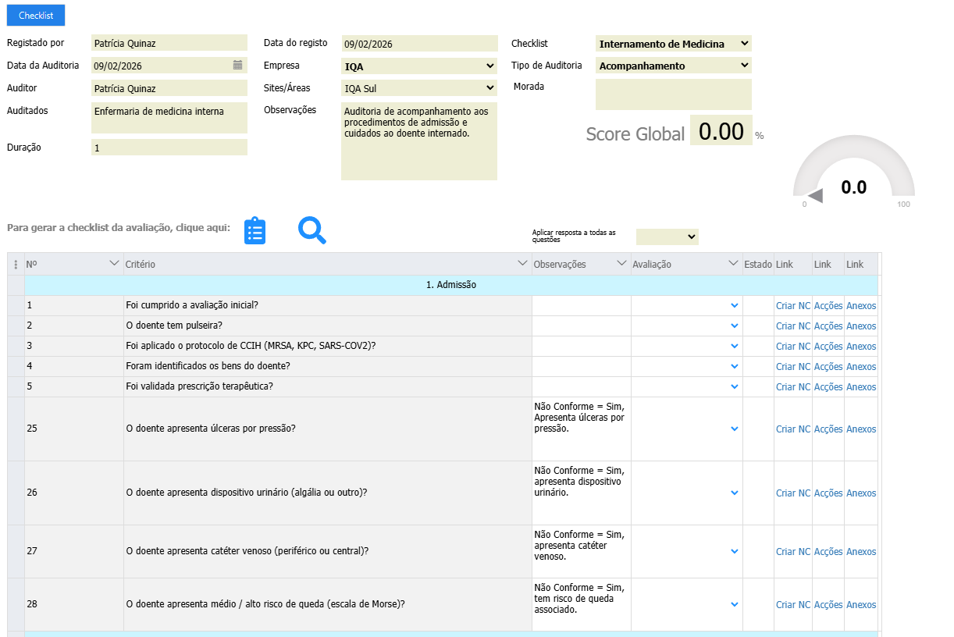Click the section header 1. Admissão
This screenshot has height=637, width=954.
451,285
